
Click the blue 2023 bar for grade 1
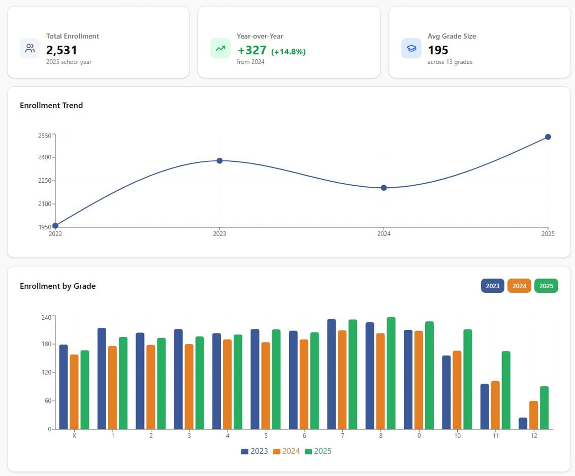pyautogui.click(x=102, y=379)
